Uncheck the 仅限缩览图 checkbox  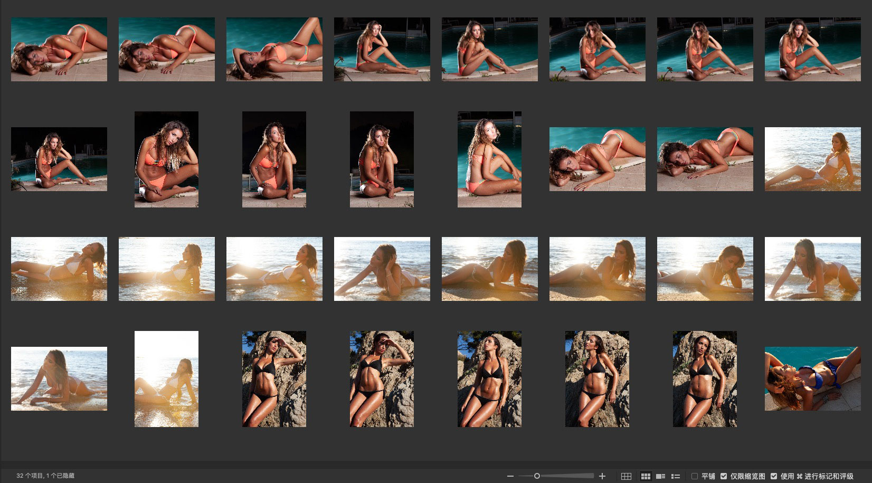pyautogui.click(x=724, y=476)
